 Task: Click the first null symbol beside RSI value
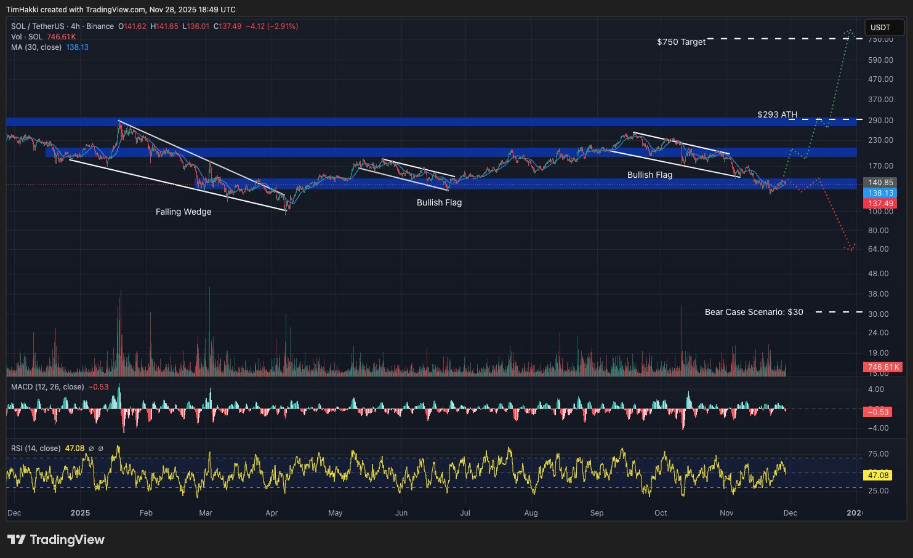pos(91,448)
